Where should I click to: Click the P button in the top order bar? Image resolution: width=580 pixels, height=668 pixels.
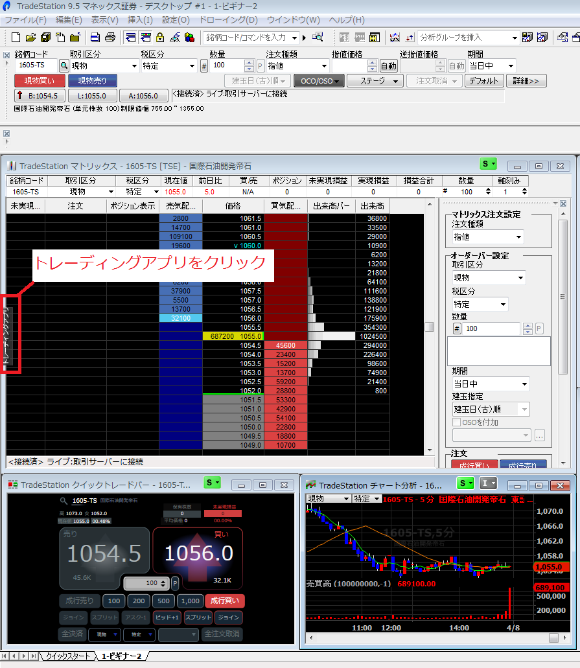click(x=261, y=66)
